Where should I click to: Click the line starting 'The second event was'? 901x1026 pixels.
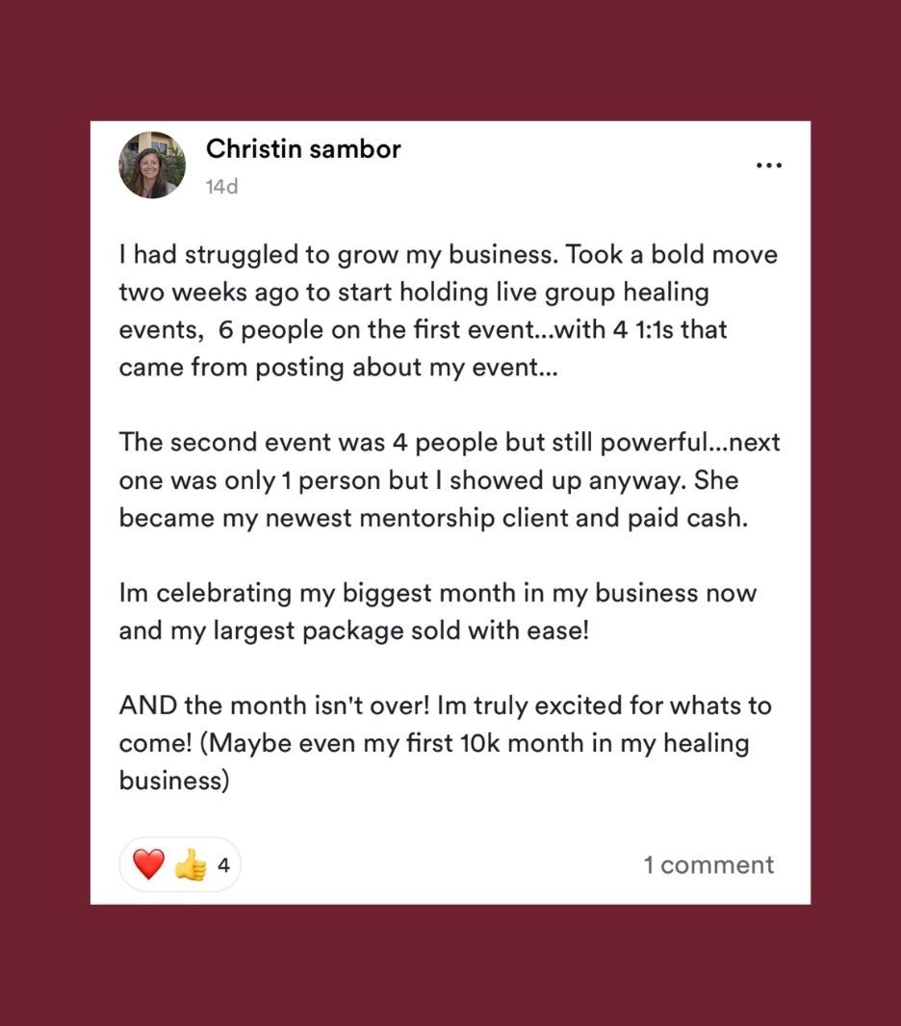pyautogui.click(x=450, y=443)
